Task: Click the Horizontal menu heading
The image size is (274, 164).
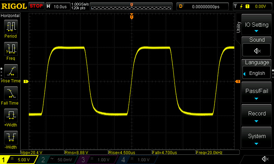Action: (10, 16)
